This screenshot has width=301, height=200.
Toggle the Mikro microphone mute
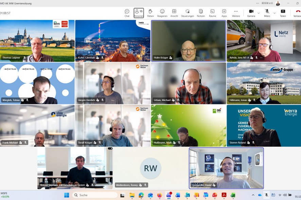(267, 13)
